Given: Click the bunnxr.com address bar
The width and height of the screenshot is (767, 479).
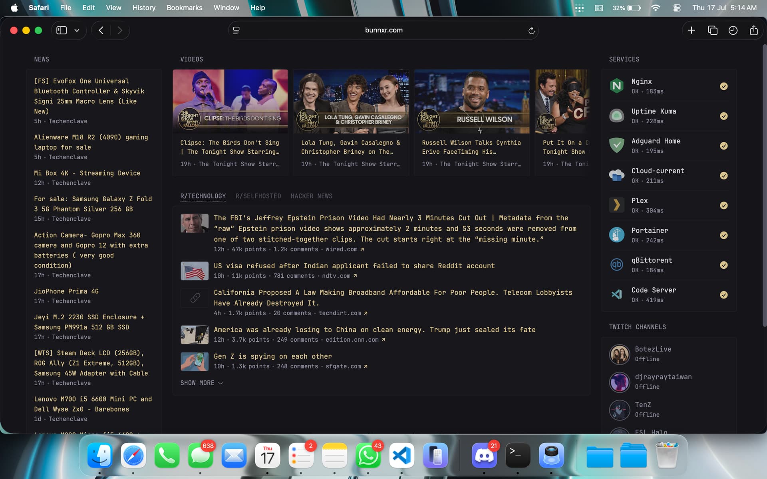Looking at the screenshot, I should coord(383,30).
